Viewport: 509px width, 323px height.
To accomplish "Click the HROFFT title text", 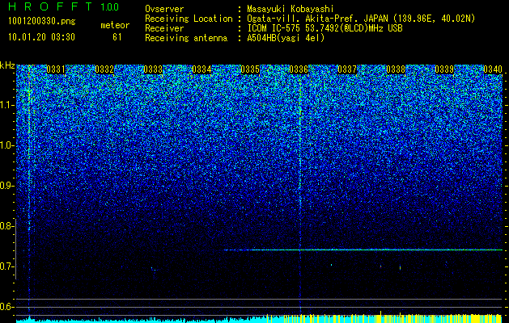I will coord(51,6).
